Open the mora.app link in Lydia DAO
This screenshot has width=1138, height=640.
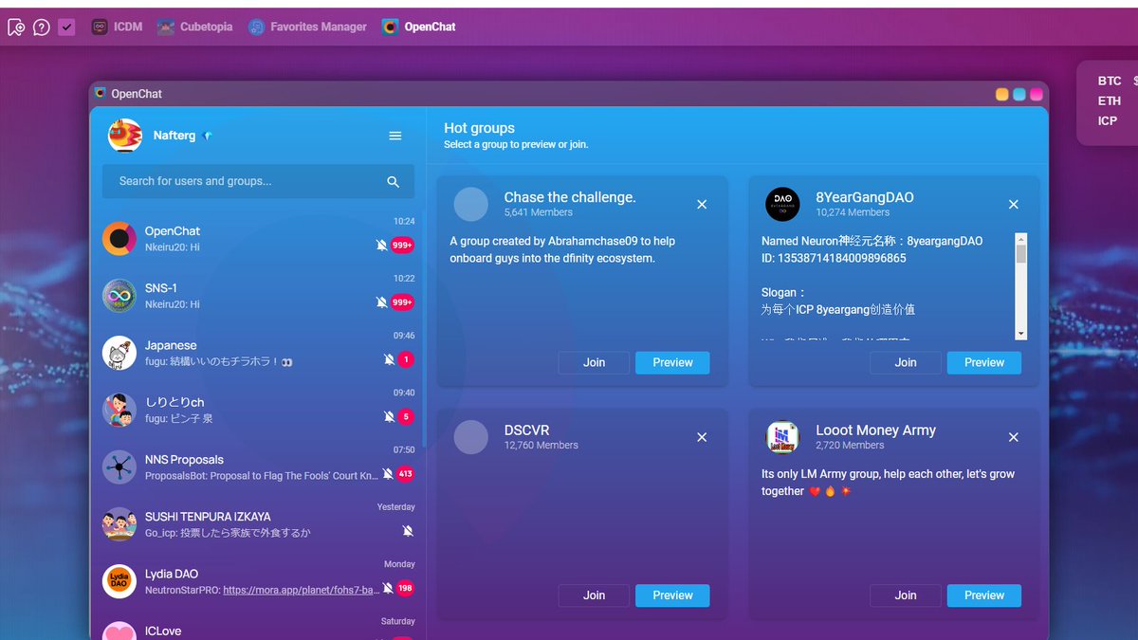(x=302, y=590)
